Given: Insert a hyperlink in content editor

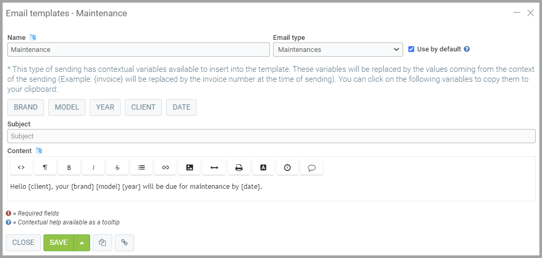Looking at the screenshot, I should coord(166,167).
